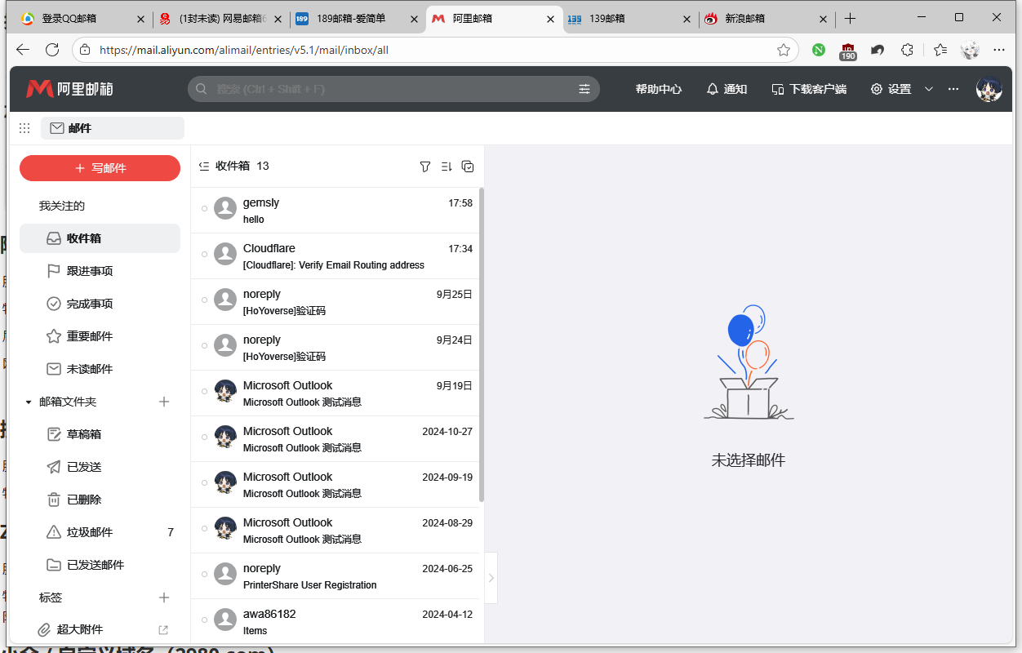The image size is (1022, 653).
Task: Open the inbox filter icon
Action: 424,167
